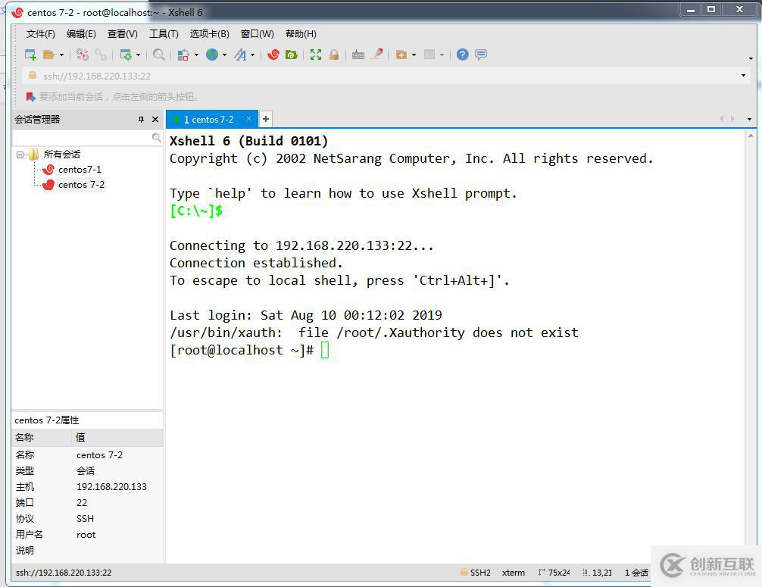Open the globe encoding dropdown arrow

pyautogui.click(x=224, y=55)
